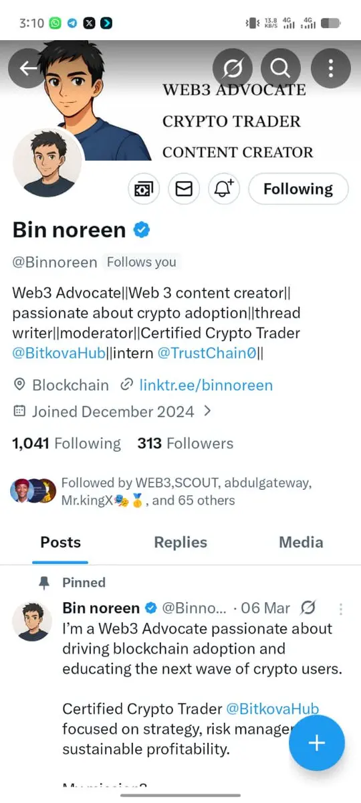Toggle post notifications bell icon
Viewport: 361px width, 803px height.
pyautogui.click(x=224, y=189)
